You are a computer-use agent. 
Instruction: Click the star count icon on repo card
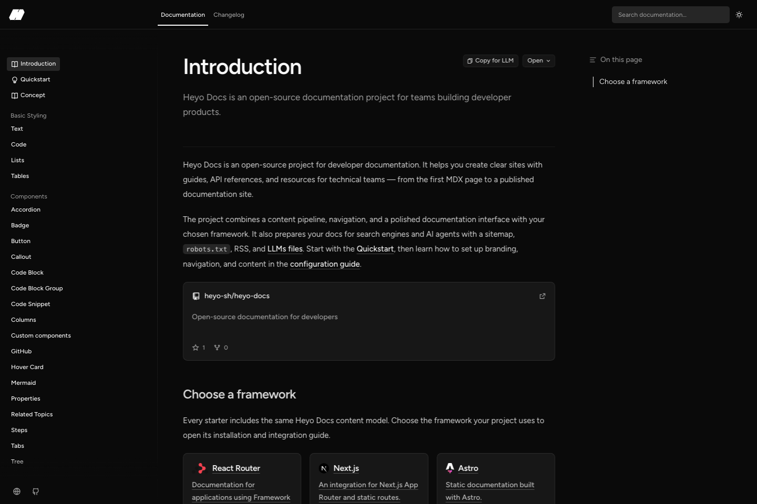(x=196, y=348)
